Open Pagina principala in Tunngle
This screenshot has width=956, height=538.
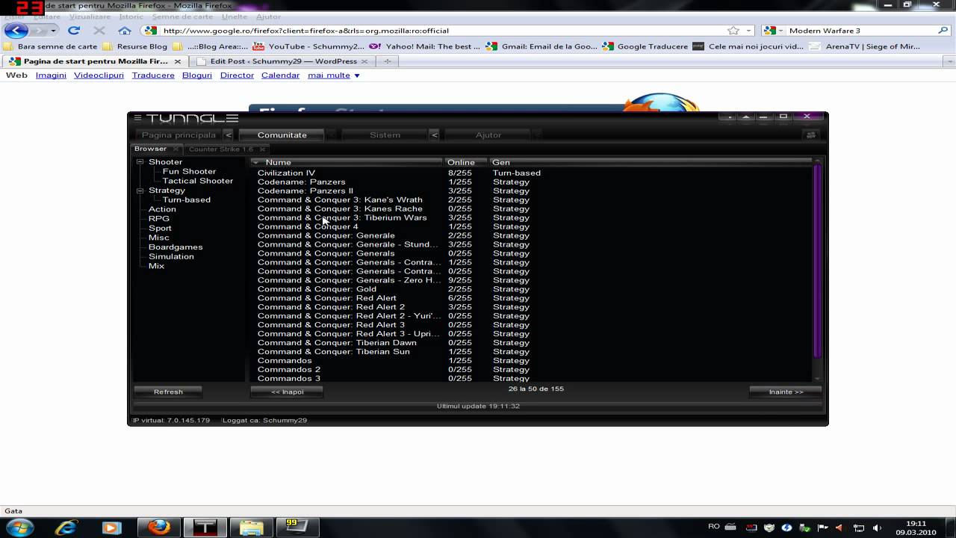tap(179, 135)
